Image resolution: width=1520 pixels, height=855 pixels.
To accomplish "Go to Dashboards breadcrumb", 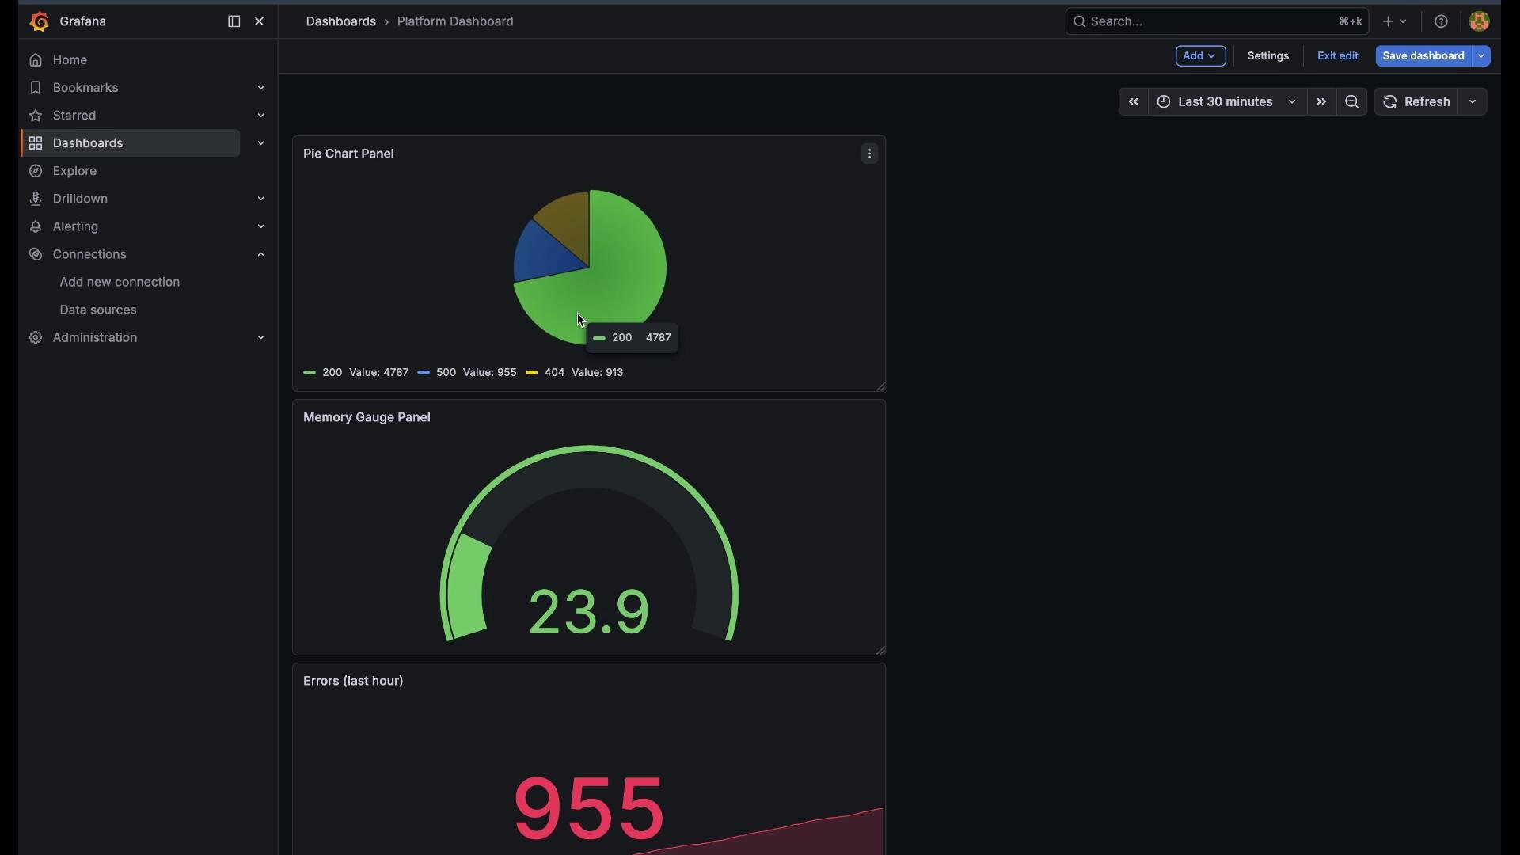I will (x=341, y=21).
